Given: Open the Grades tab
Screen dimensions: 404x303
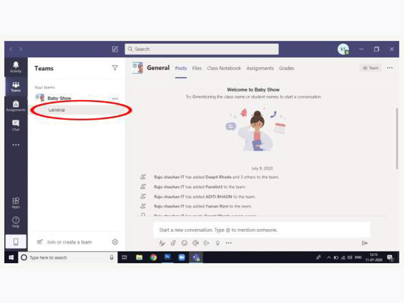Looking at the screenshot, I should (286, 68).
